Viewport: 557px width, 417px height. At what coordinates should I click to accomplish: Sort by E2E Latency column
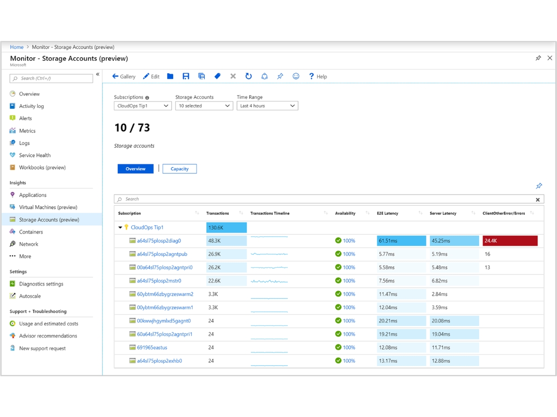pos(421,213)
